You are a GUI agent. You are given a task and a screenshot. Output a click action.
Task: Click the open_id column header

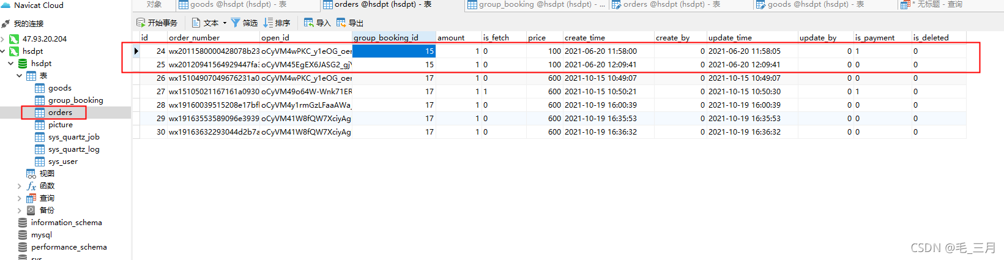point(306,37)
